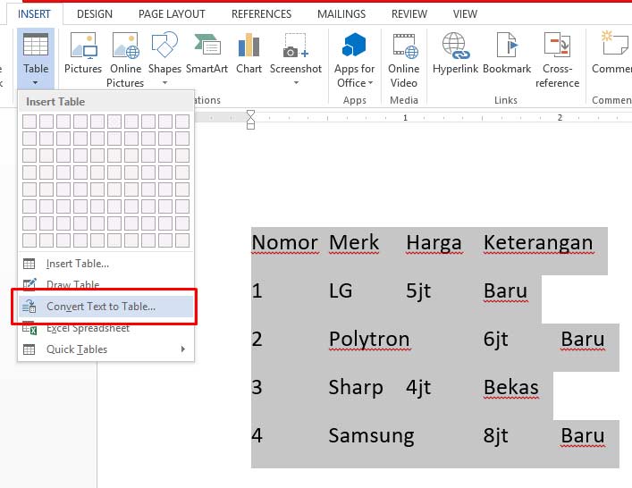Click the Convert Text to Table icon
The width and height of the screenshot is (632, 488).
(x=29, y=307)
